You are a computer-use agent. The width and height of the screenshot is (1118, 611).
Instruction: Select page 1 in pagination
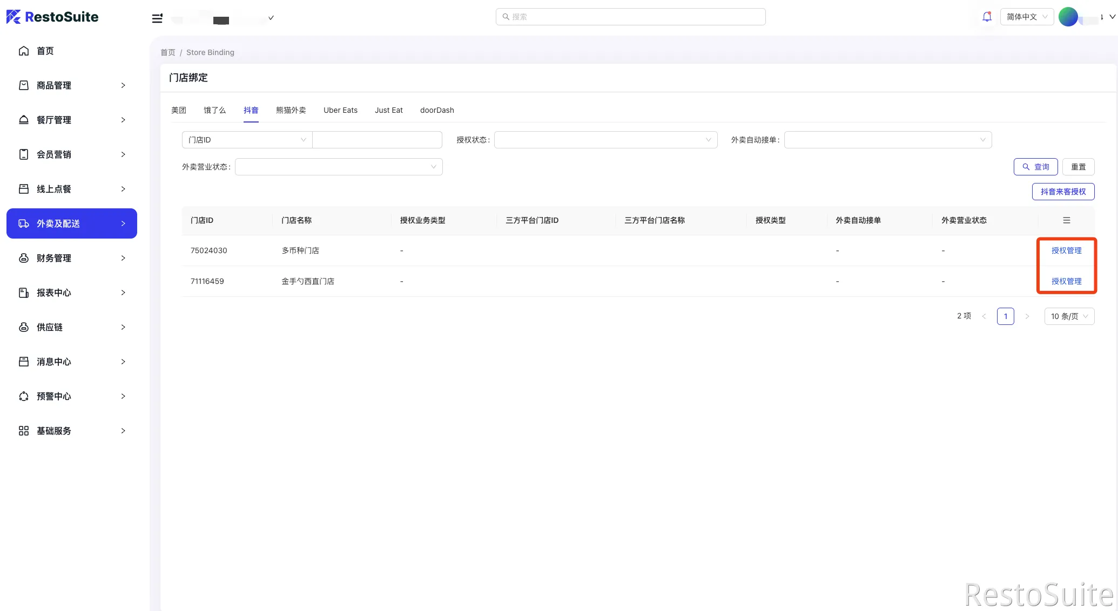coord(1005,316)
